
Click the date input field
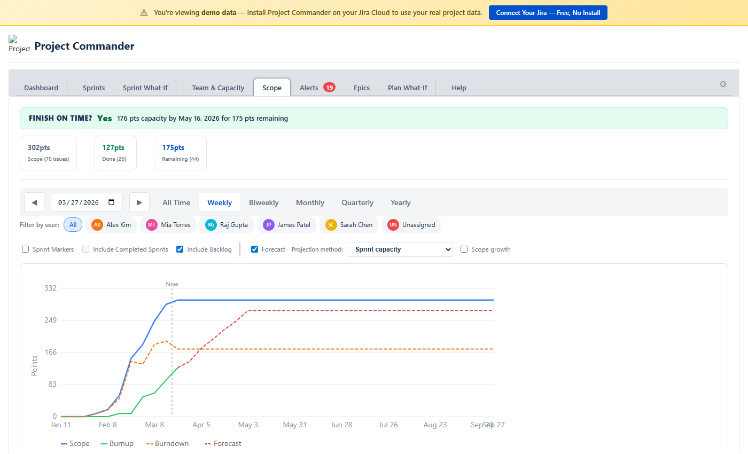[x=79, y=202]
